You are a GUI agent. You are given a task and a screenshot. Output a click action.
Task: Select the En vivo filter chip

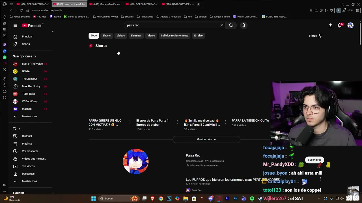(x=198, y=36)
